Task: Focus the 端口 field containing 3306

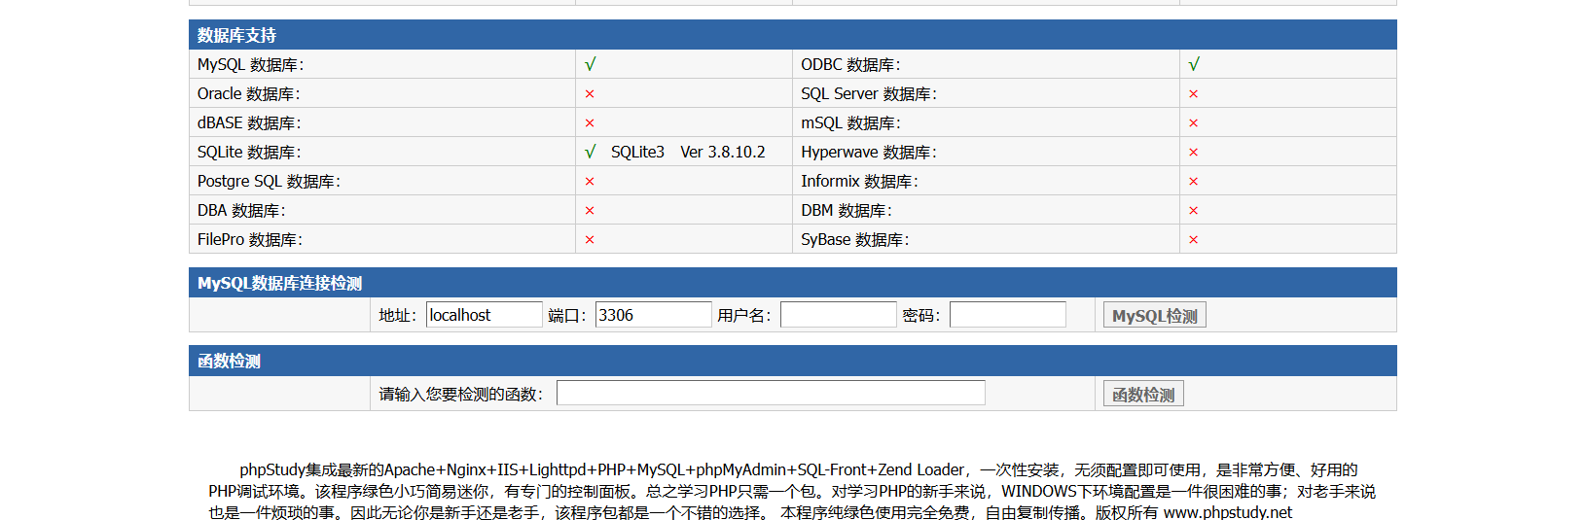Action: coord(653,315)
